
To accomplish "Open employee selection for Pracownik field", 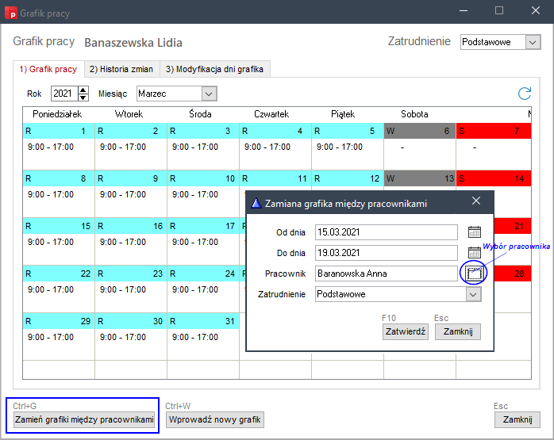I will pyautogui.click(x=475, y=274).
